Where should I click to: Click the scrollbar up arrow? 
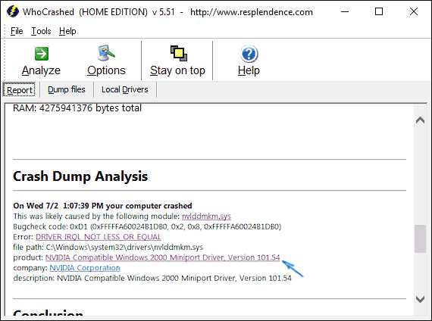click(x=420, y=120)
